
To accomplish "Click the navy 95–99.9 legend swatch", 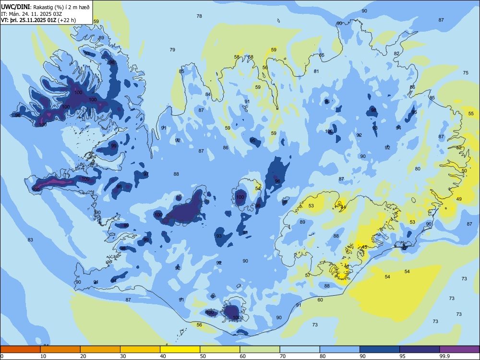I will 420,349.
